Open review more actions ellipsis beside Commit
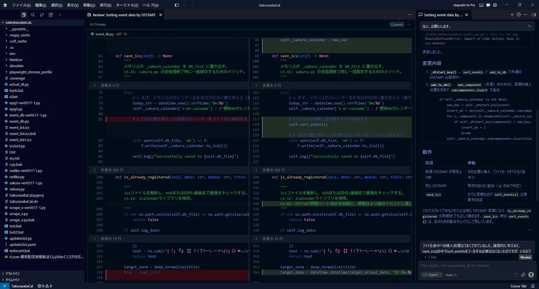539x289 pixels. tap(408, 25)
